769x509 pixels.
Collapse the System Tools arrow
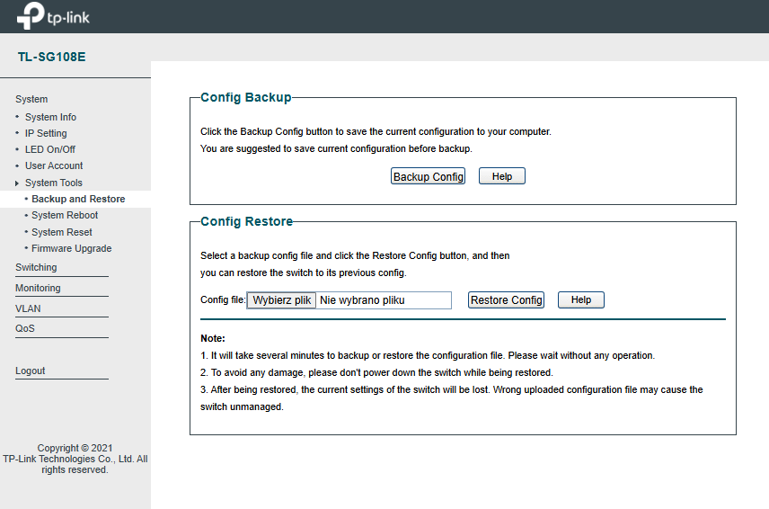tap(17, 183)
